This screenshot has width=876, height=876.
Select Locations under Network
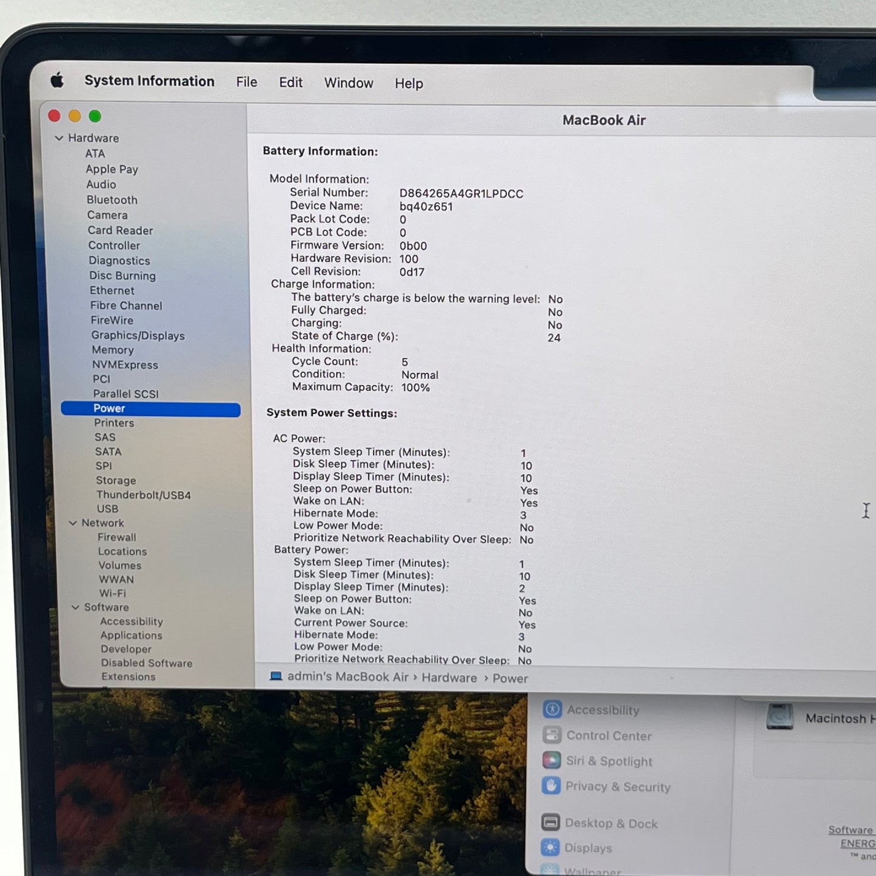(x=122, y=552)
